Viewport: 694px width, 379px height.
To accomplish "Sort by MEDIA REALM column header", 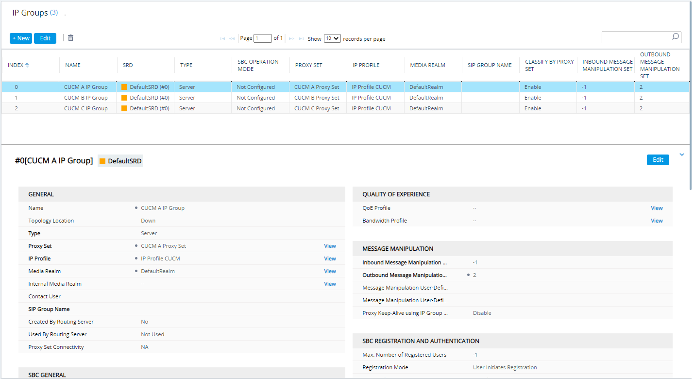I will (x=428, y=65).
